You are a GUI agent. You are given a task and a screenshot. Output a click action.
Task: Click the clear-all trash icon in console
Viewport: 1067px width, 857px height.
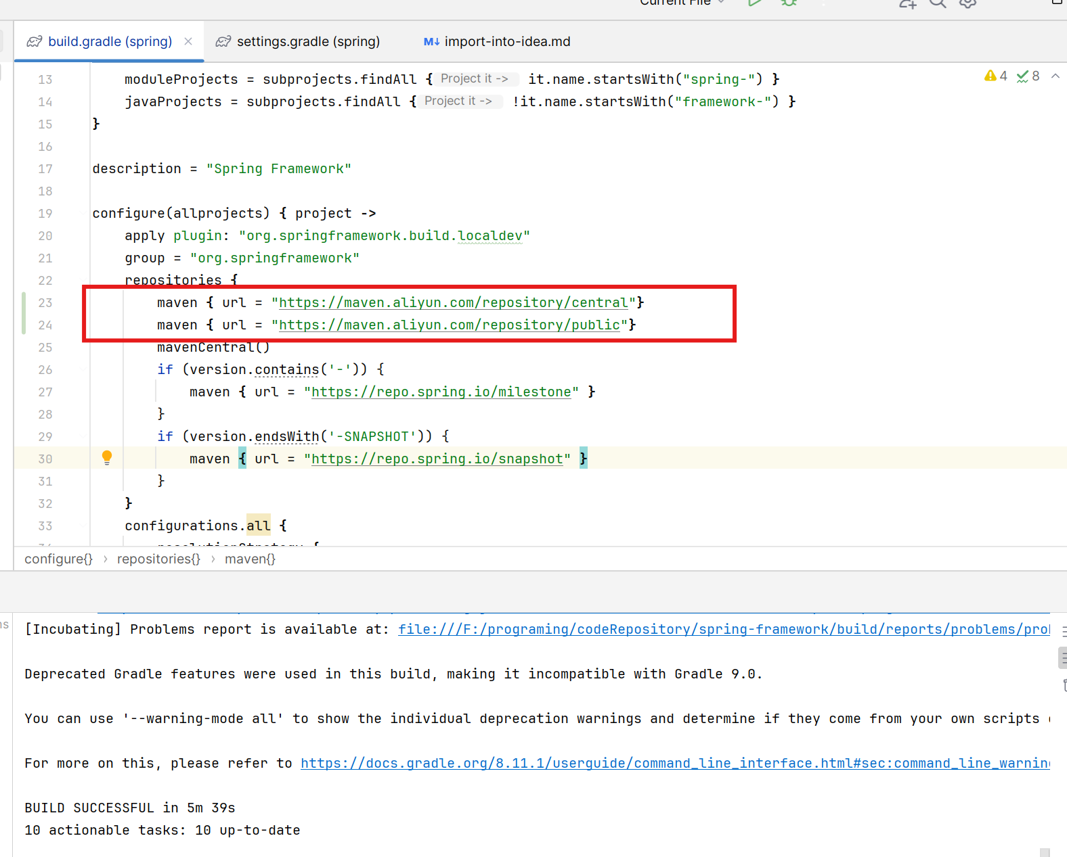pyautogui.click(x=1064, y=685)
